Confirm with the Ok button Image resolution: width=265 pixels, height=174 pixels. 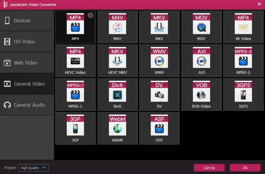[x=245, y=168]
